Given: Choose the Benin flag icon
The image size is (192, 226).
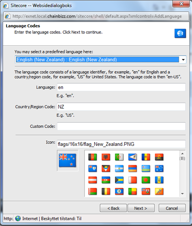Looking at the screenshot, I should (133, 192).
